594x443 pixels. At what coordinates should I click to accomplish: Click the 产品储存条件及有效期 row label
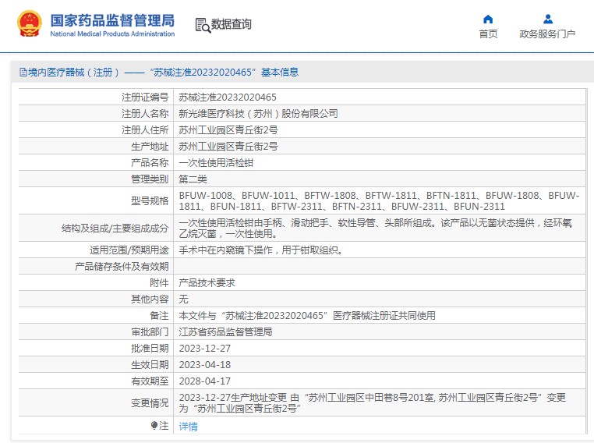coord(122,267)
